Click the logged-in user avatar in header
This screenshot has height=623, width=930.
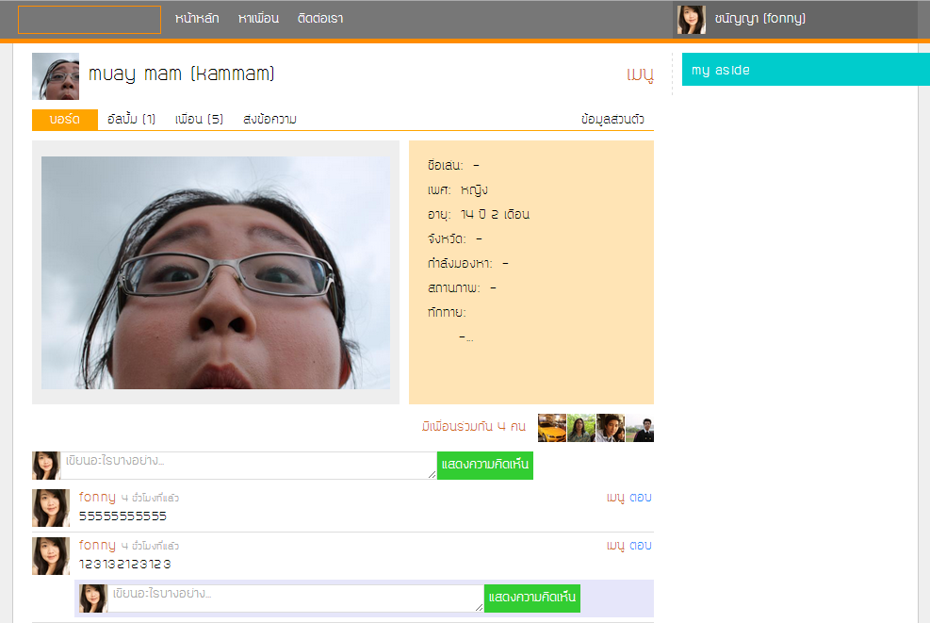691,20
